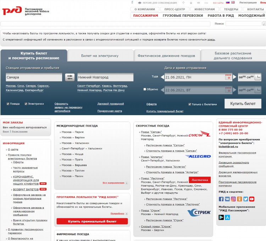The width and height of the screenshot is (266, 241).
Task: Click the Деловой проездной link
Action: (x=111, y=104)
